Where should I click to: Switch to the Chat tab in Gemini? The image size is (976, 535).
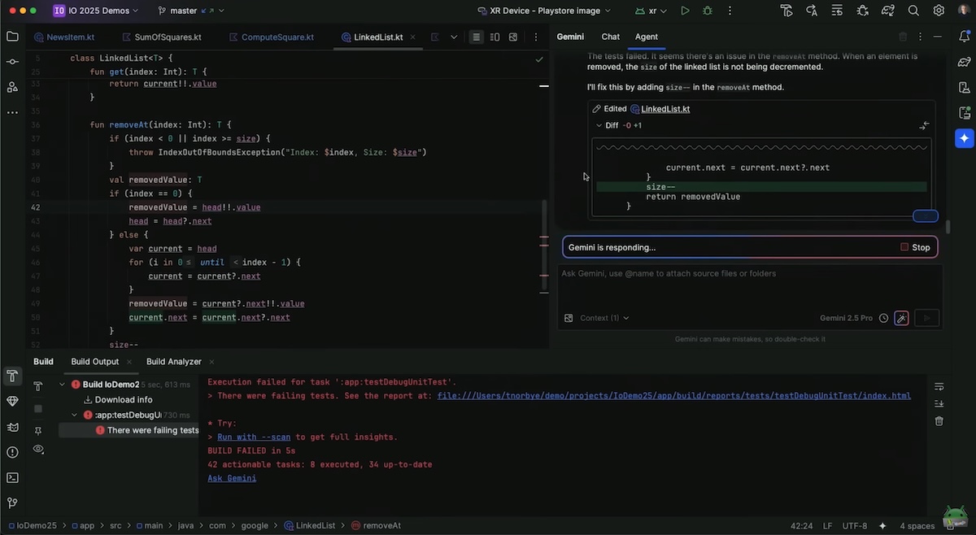pyautogui.click(x=610, y=37)
